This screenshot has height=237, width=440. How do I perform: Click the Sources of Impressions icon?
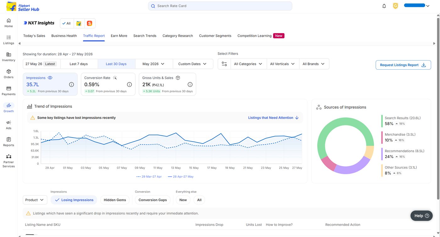[319, 107]
